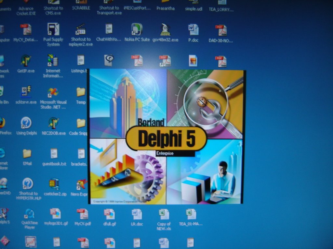
Task: Select the GetIP.exe desktop icon
Action: pyautogui.click(x=26, y=61)
